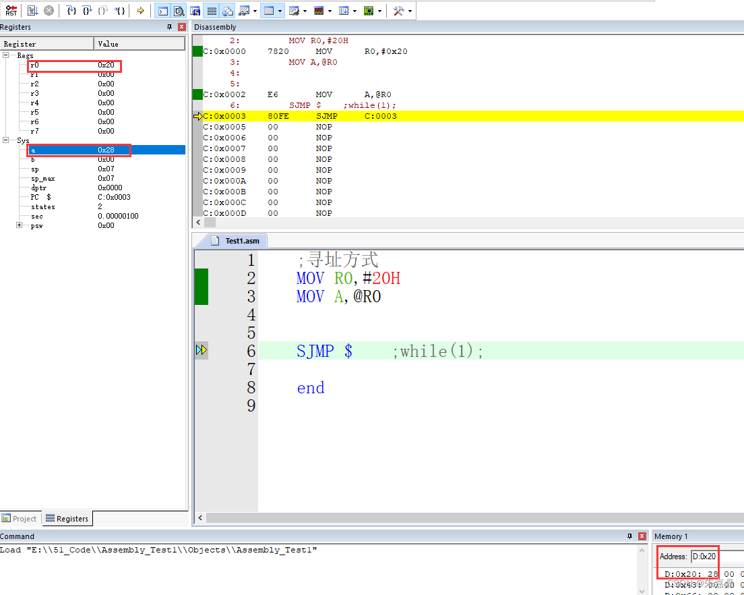Screen dimensions: 744x595
Task: Click source line SJMP $
Action: point(325,351)
